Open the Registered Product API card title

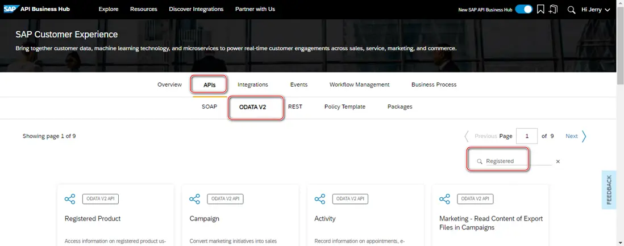(93, 218)
